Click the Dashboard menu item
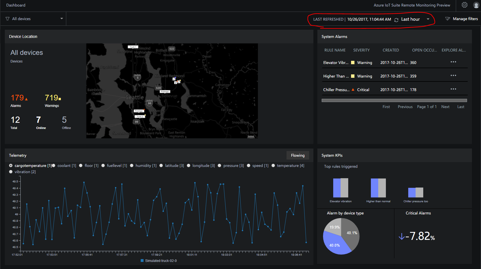Image resolution: width=481 pixels, height=269 pixels. (16, 5)
